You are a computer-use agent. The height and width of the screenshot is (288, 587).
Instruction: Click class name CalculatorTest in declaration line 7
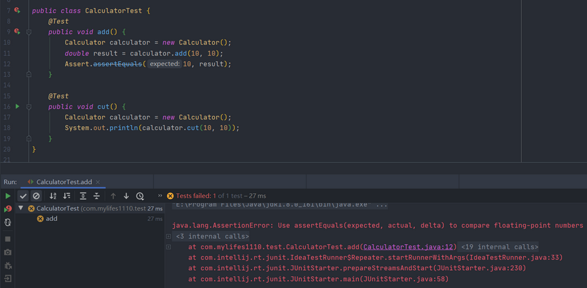pos(114,11)
